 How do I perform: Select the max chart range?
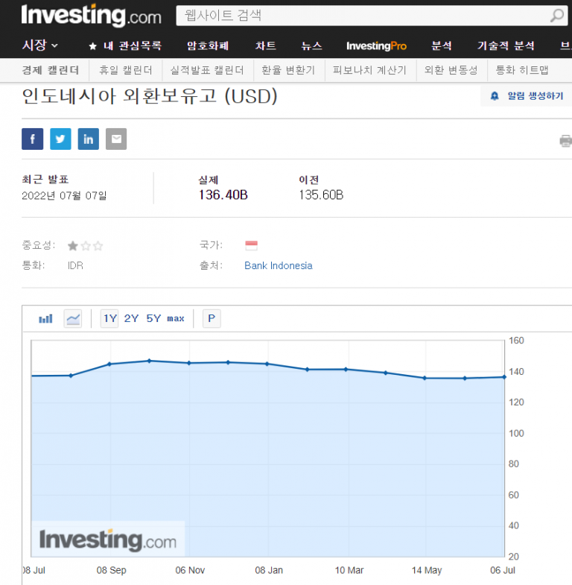click(x=176, y=319)
